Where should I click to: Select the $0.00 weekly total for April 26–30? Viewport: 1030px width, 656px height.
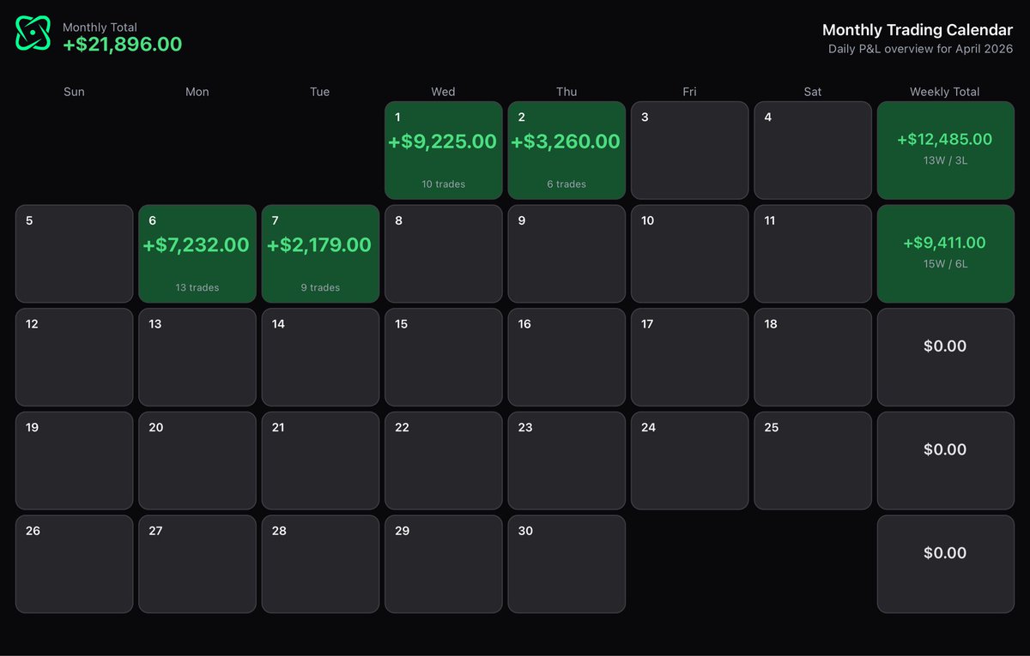(945, 564)
